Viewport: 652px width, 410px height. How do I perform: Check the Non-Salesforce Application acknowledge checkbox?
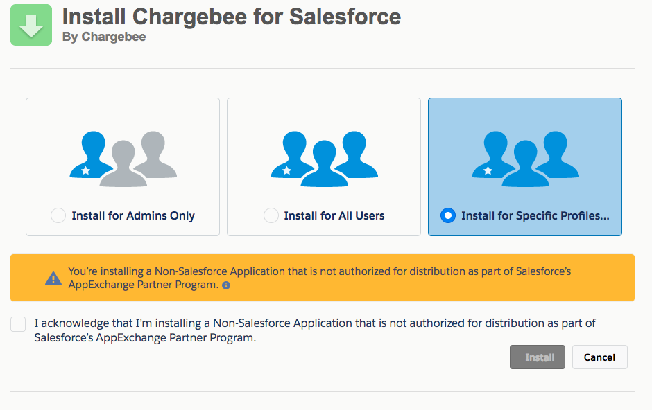point(19,324)
